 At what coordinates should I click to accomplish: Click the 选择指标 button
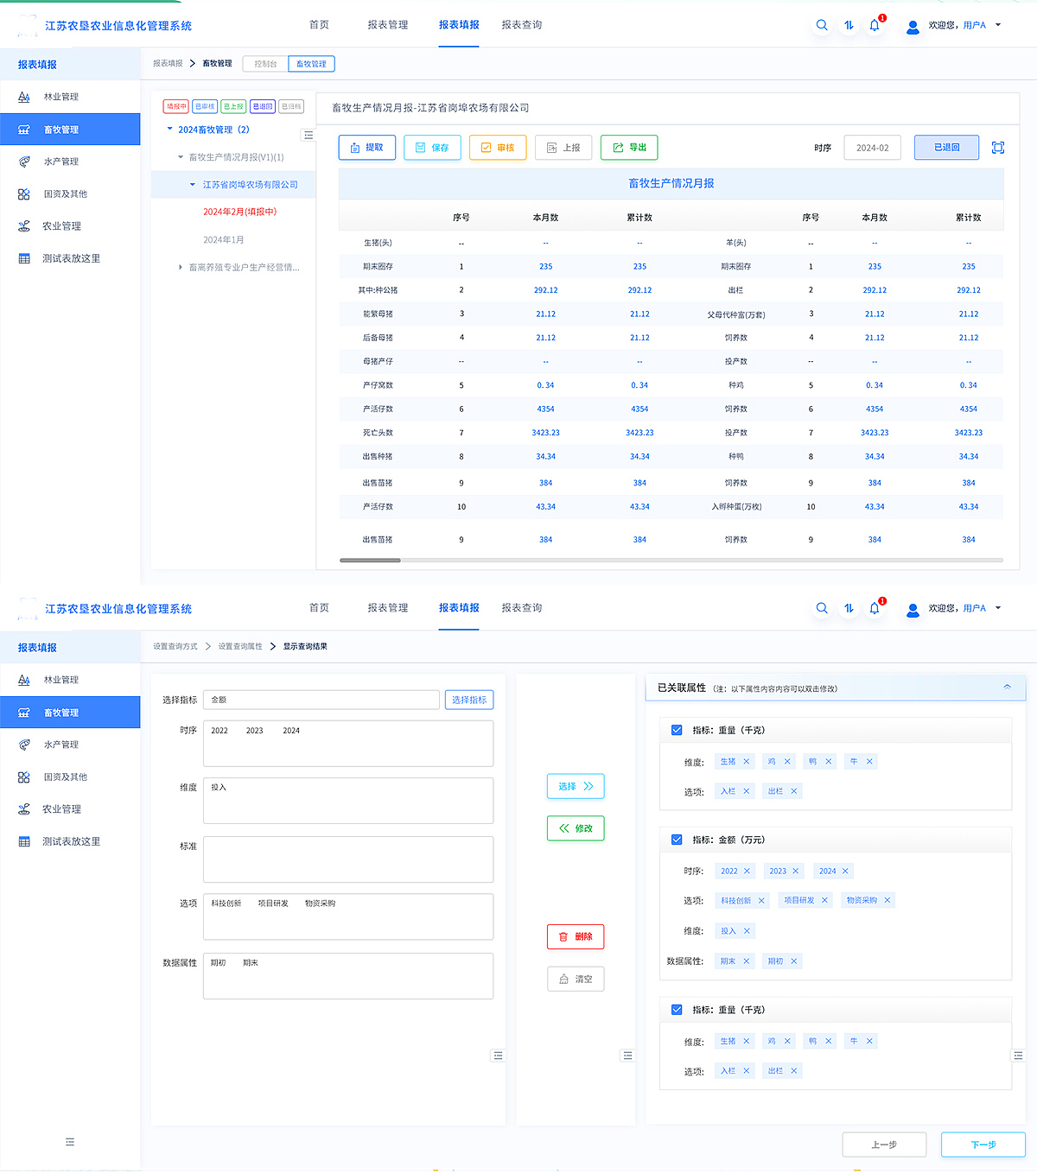469,700
